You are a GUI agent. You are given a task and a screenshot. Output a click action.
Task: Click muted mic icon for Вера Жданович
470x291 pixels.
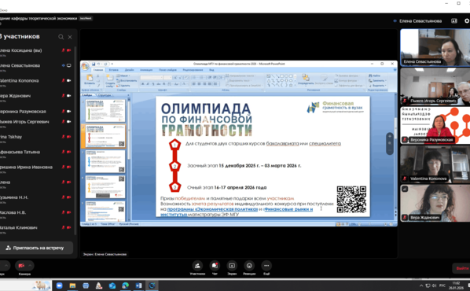[x=63, y=96]
